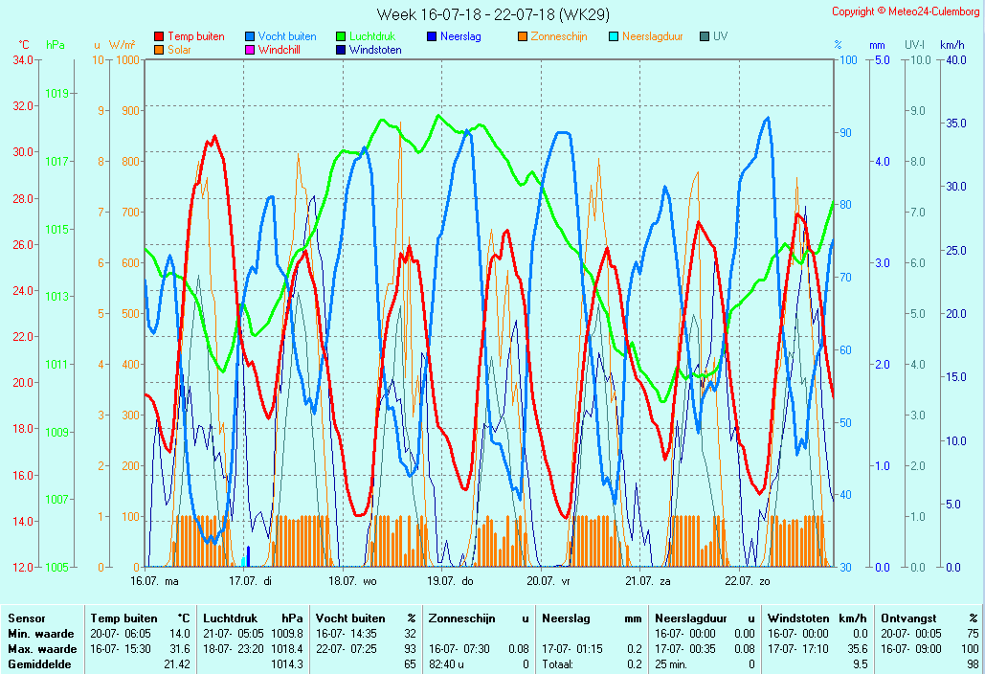Click the red Temp buiten legend swatch
Screen dimensions: 985x674
[159, 37]
